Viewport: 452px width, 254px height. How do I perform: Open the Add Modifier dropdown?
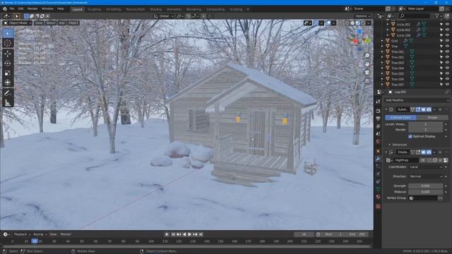(417, 100)
